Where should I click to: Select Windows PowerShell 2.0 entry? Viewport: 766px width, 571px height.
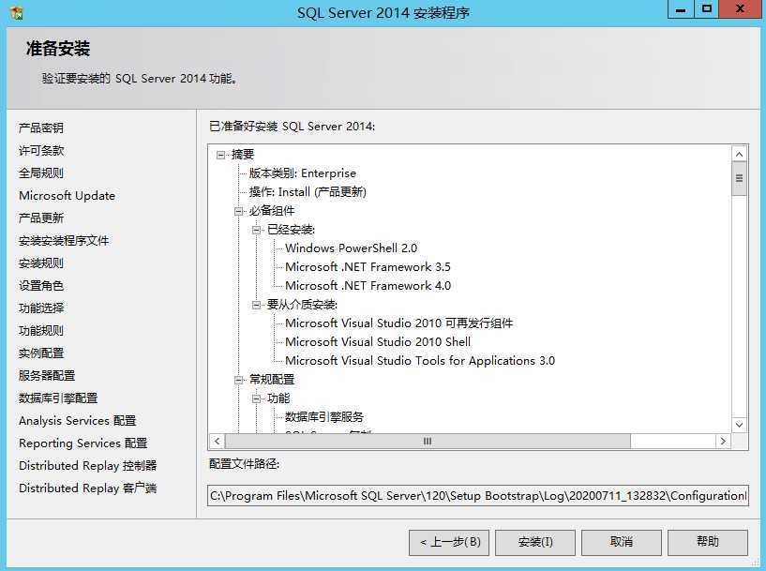[351, 248]
